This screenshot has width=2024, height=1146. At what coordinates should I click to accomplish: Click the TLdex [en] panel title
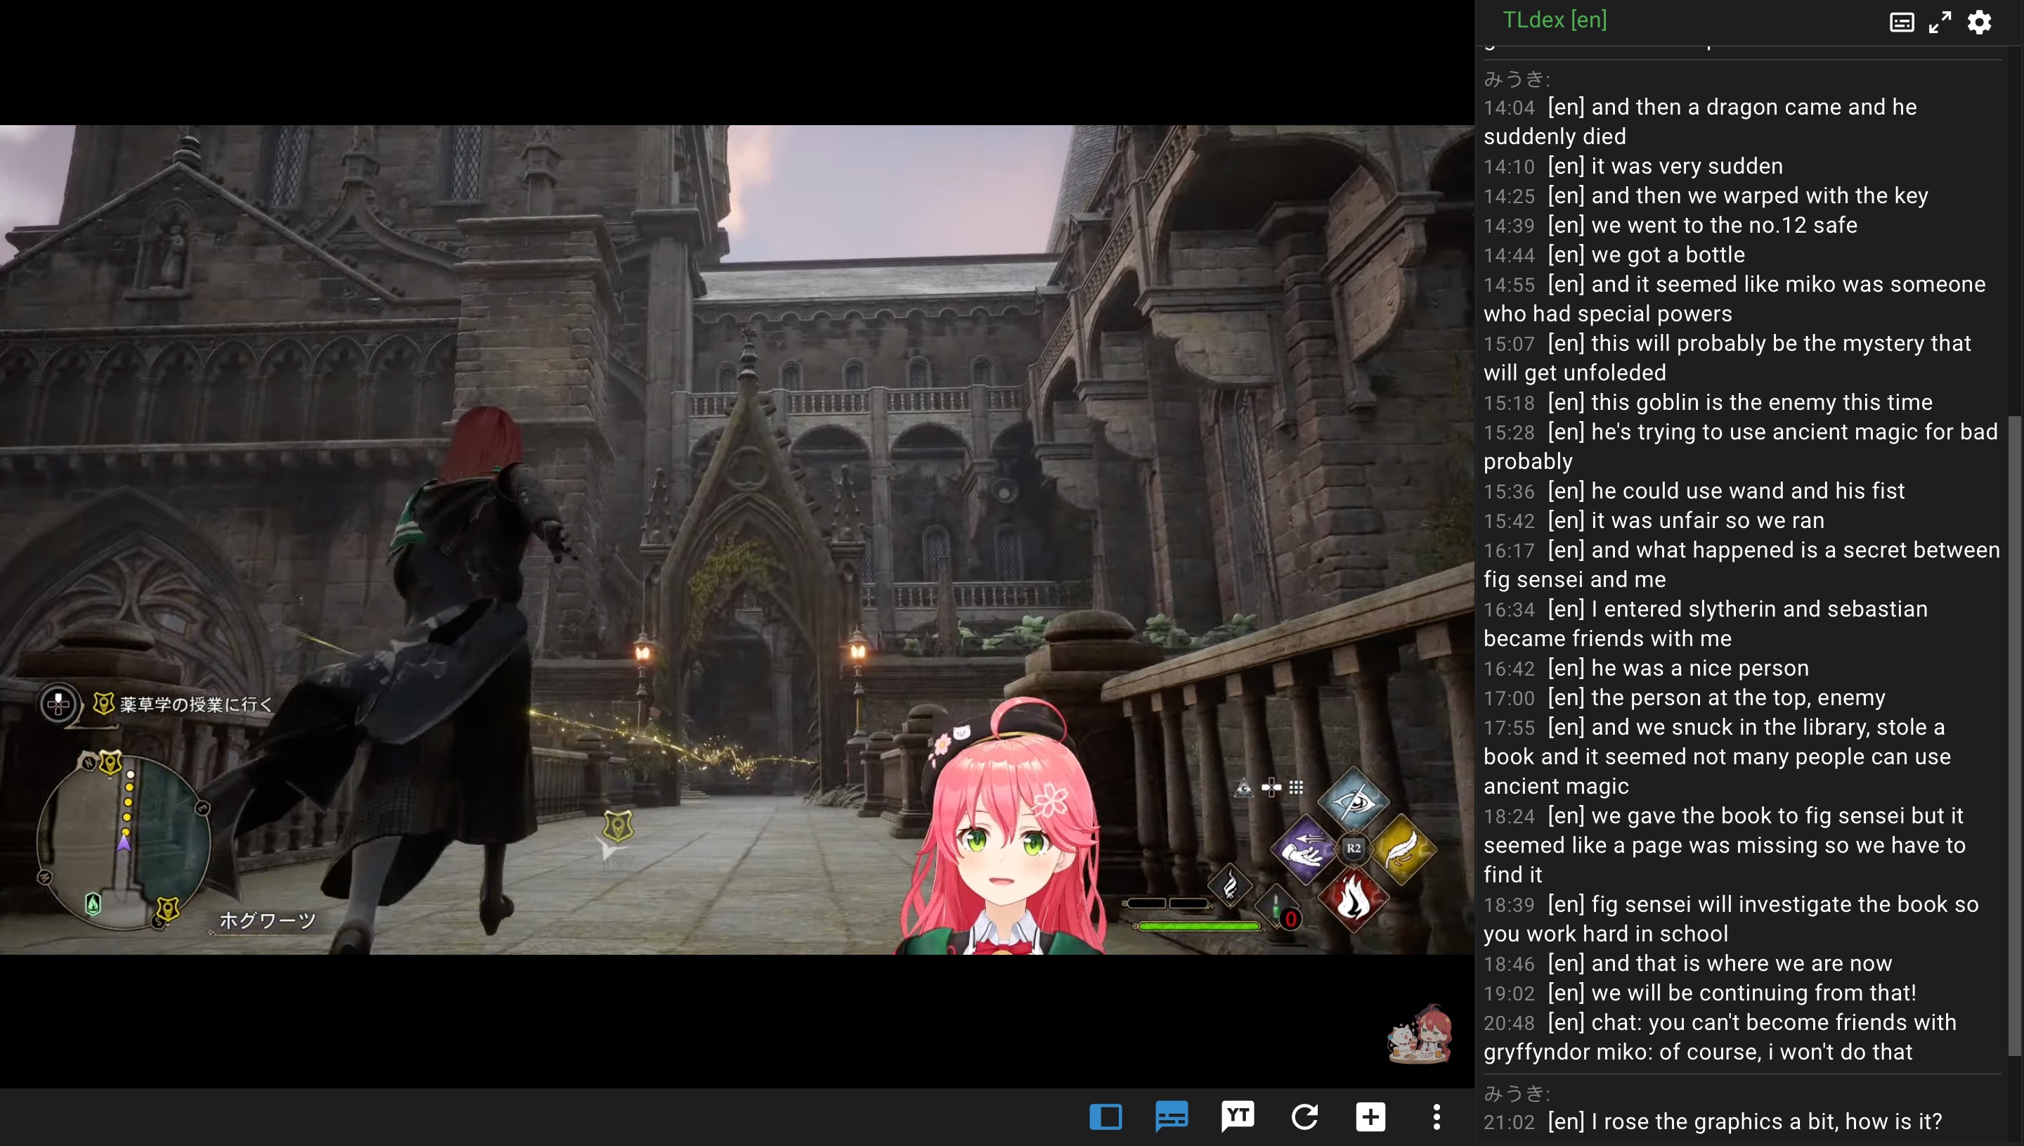click(1555, 20)
